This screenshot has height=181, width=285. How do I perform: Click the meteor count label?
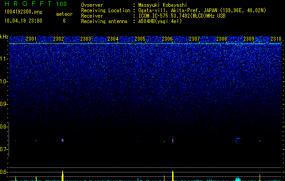click(64, 14)
